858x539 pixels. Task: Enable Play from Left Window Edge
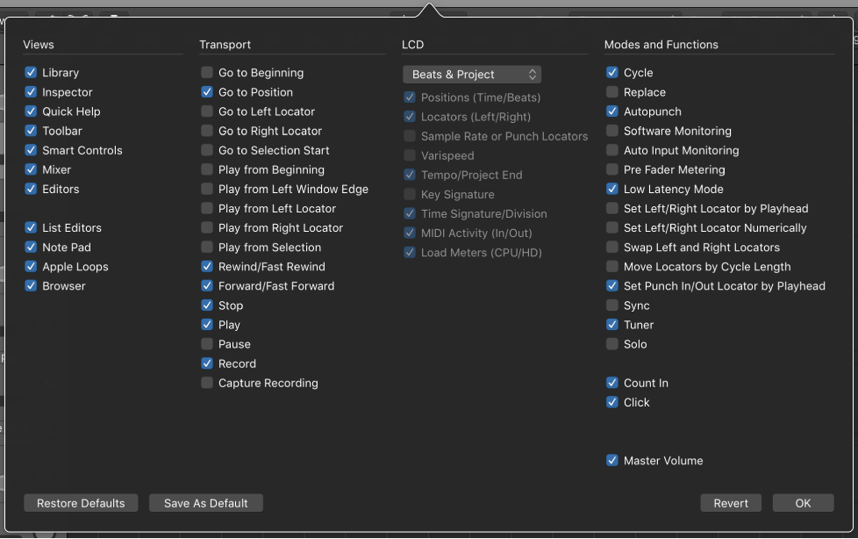click(x=207, y=189)
